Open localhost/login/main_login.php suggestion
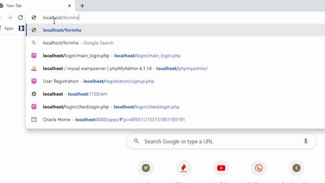This screenshot has height=183, width=325. [176, 55]
